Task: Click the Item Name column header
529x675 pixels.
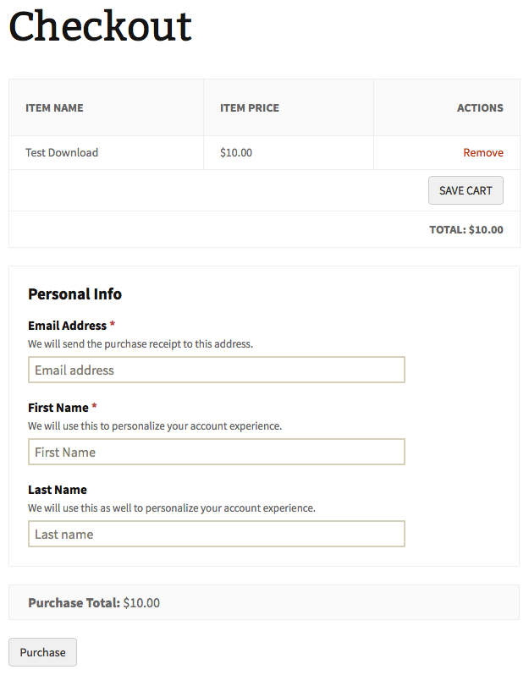Action: tap(54, 108)
